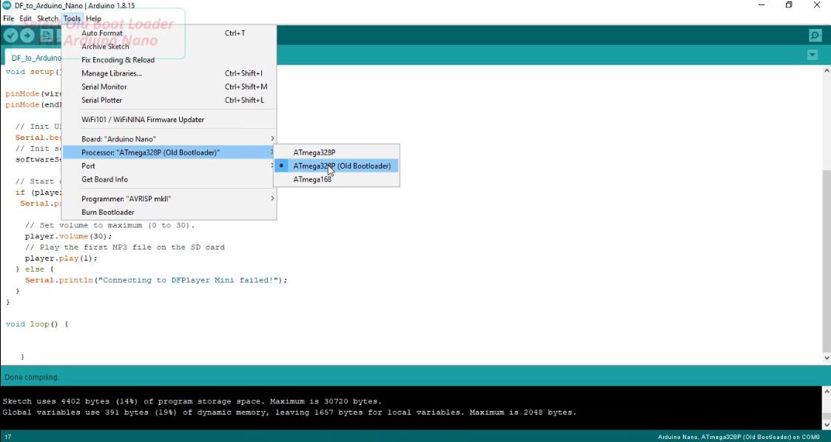Launch Serial Plotter from Tools menu
This screenshot has height=442, width=831.
click(x=169, y=100)
